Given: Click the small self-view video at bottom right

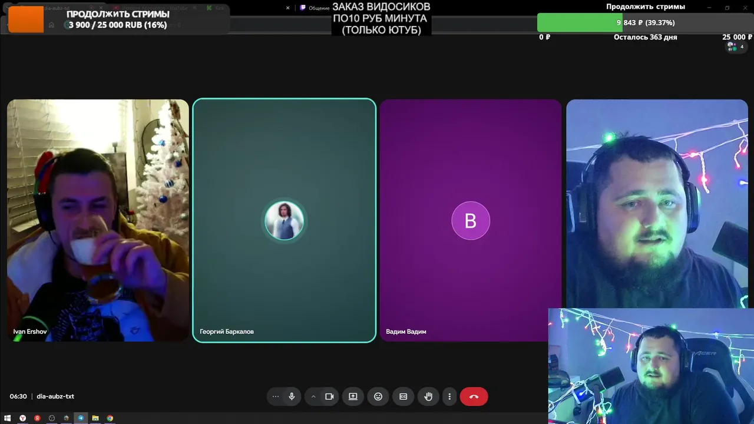Looking at the screenshot, I should click(x=651, y=366).
